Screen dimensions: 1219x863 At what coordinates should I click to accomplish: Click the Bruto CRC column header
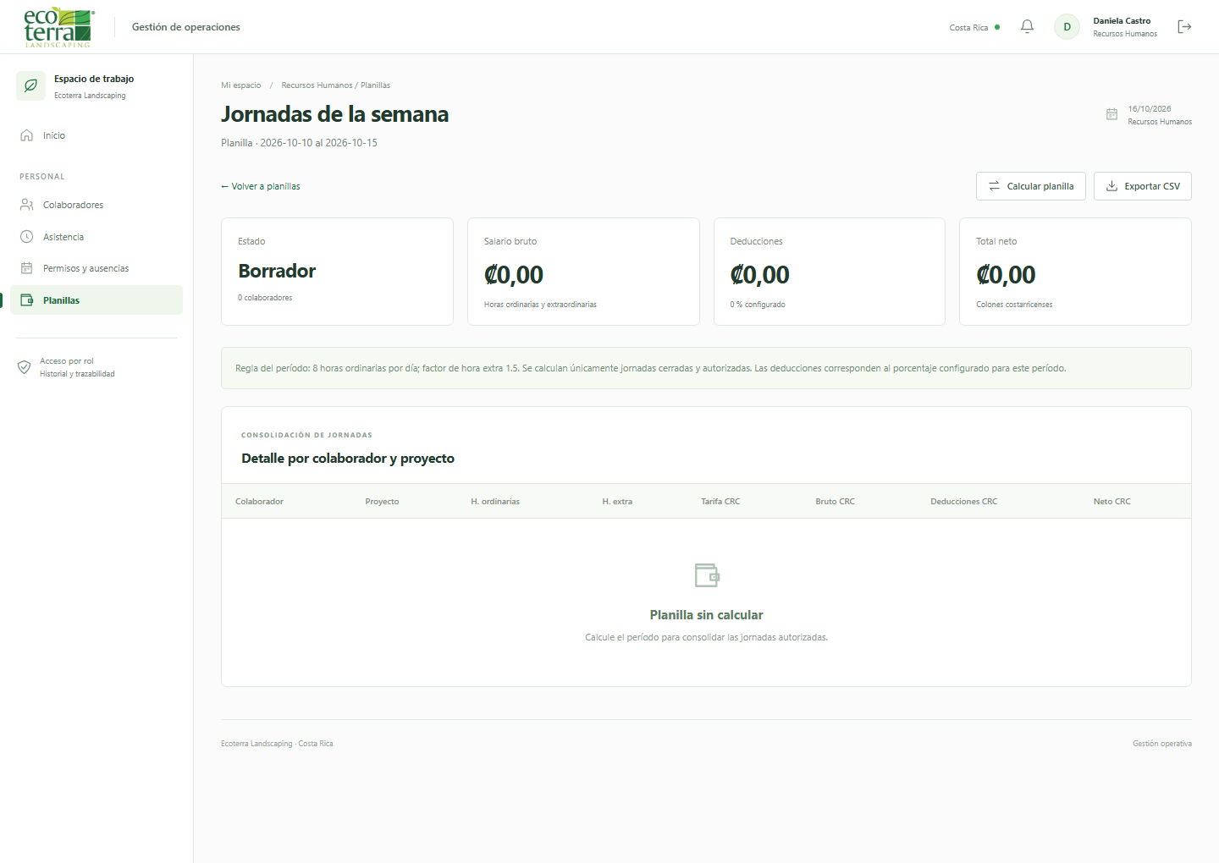(836, 502)
